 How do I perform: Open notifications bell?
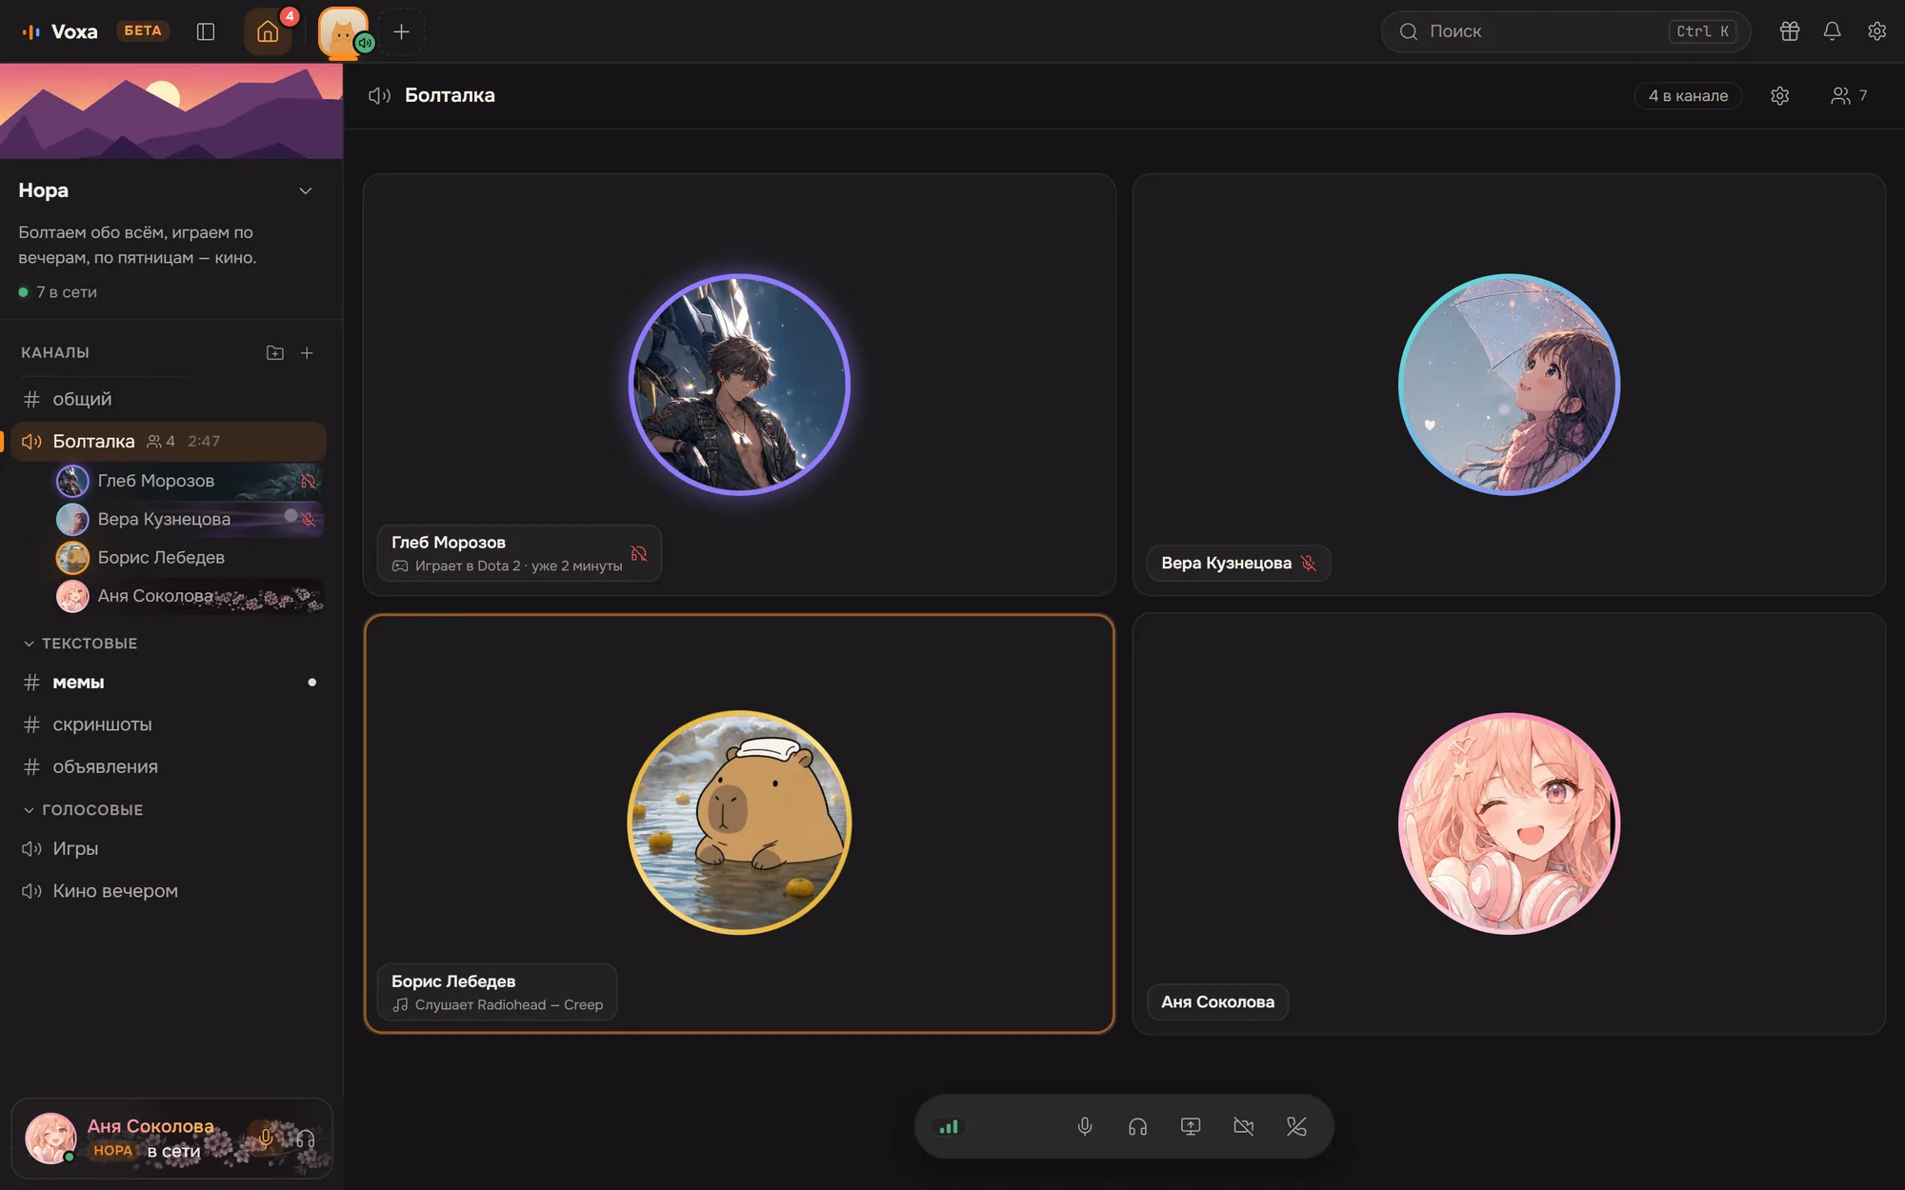coord(1832,31)
